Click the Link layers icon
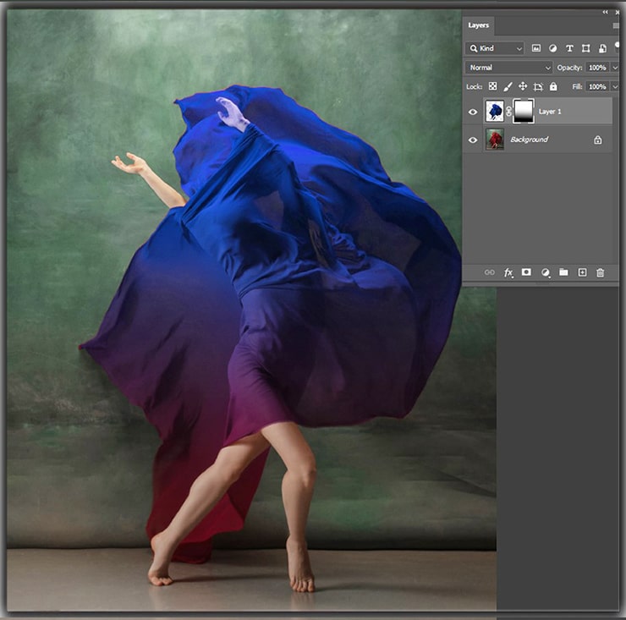Viewport: 626px width, 620px height. 490,272
